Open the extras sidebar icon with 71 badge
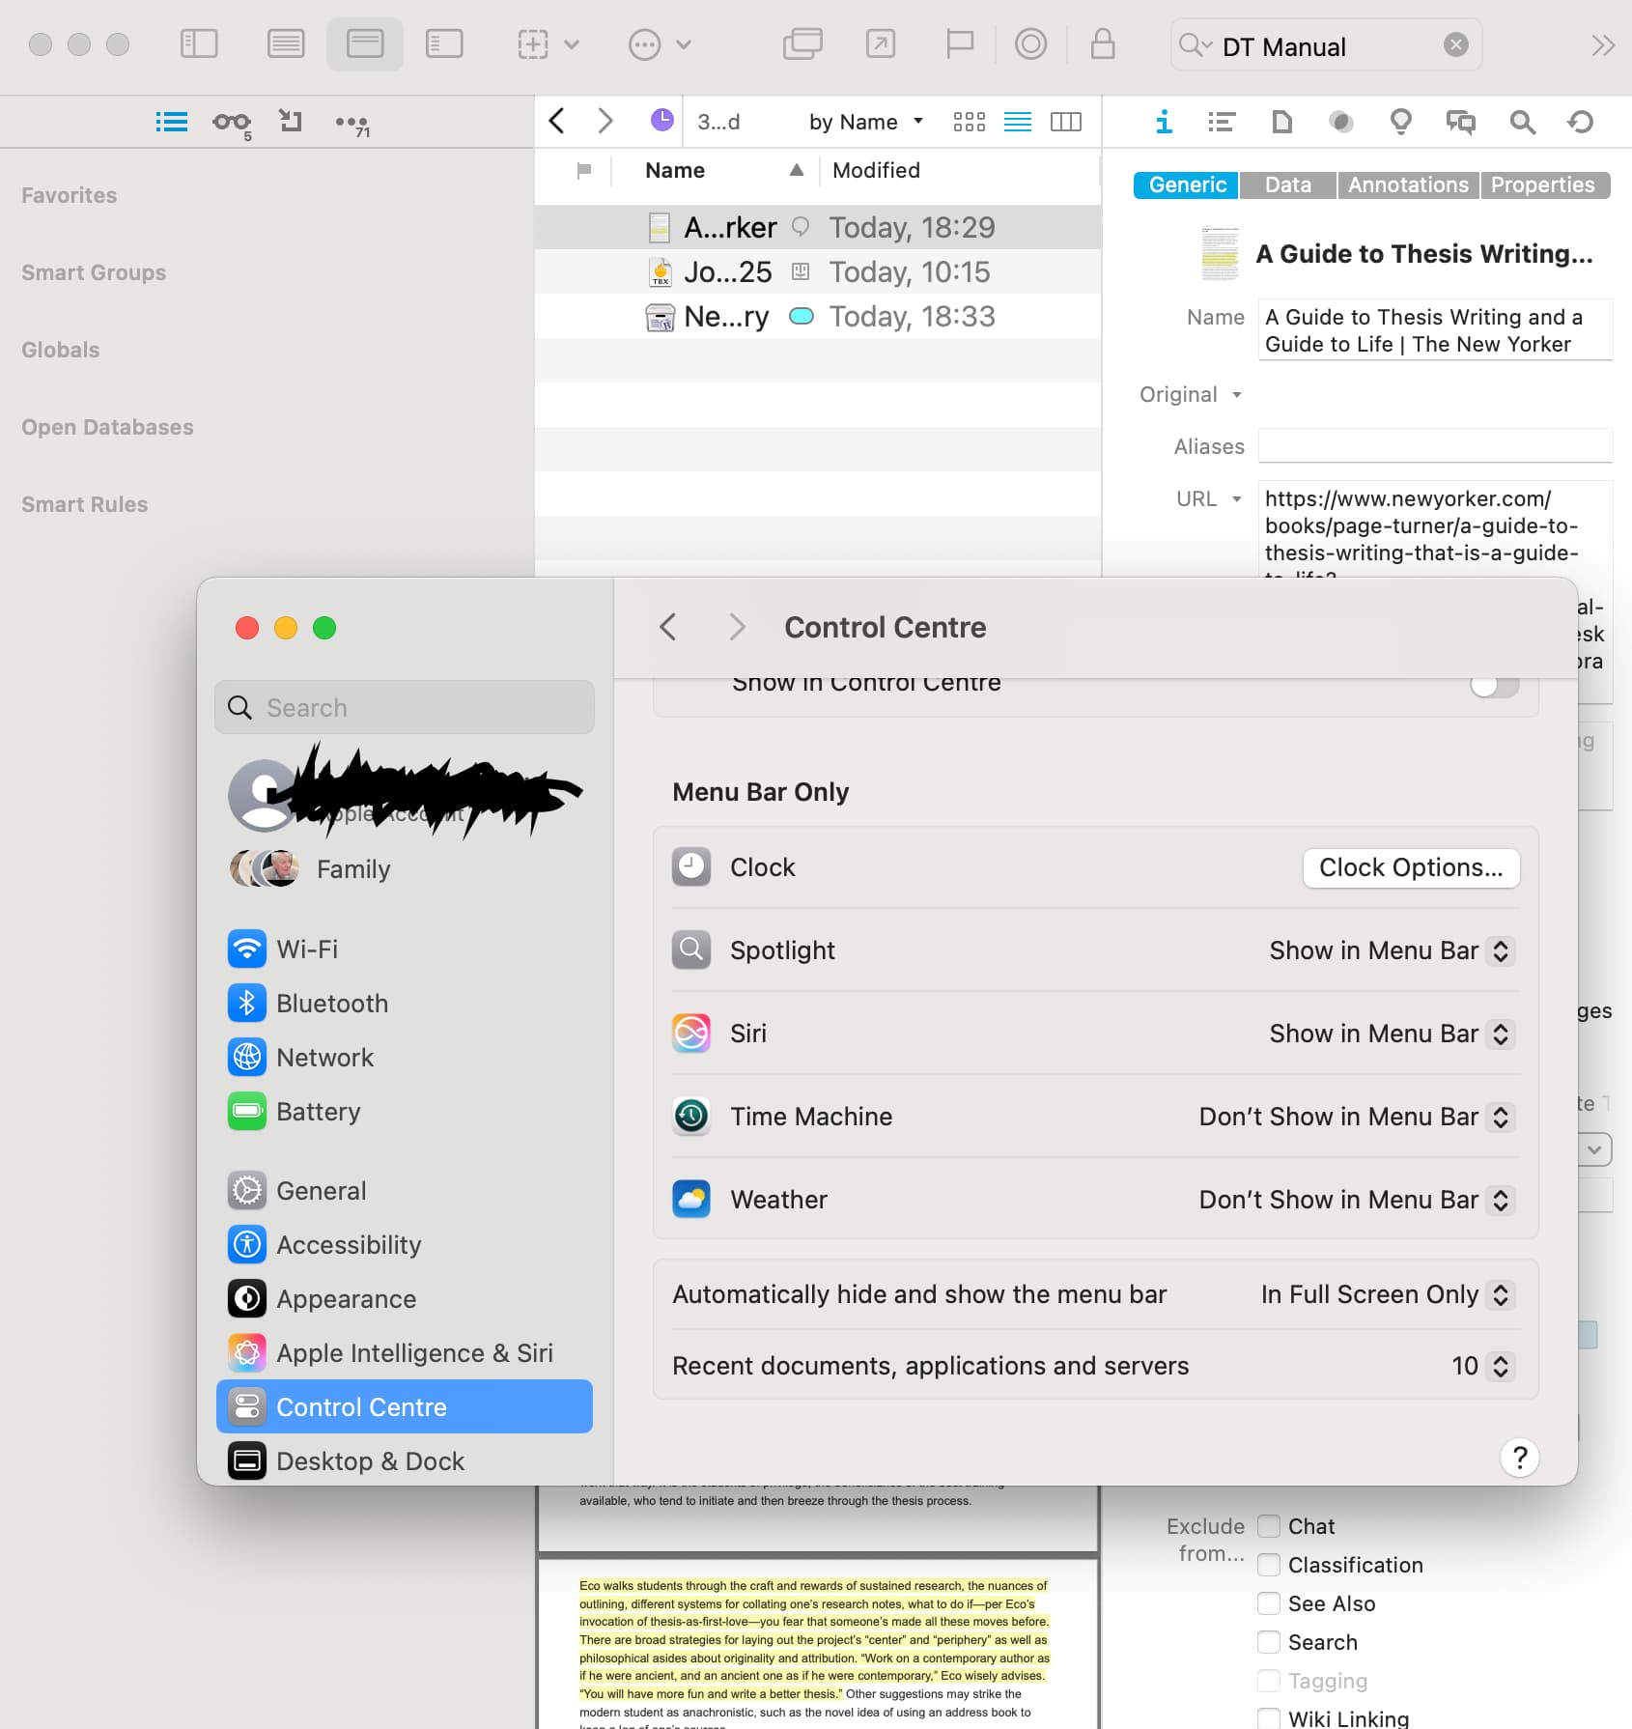This screenshot has height=1729, width=1632. click(x=352, y=124)
